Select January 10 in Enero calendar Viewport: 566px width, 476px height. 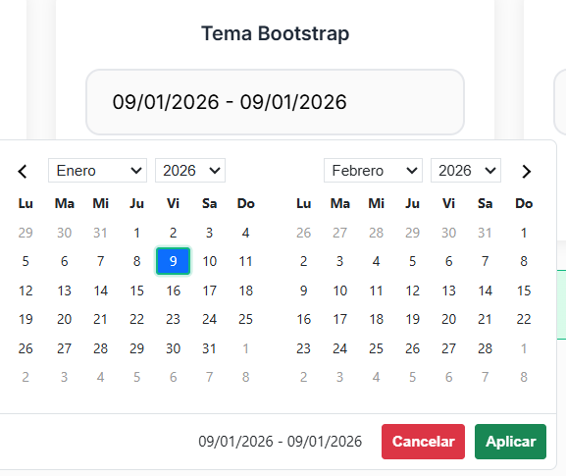(x=209, y=261)
